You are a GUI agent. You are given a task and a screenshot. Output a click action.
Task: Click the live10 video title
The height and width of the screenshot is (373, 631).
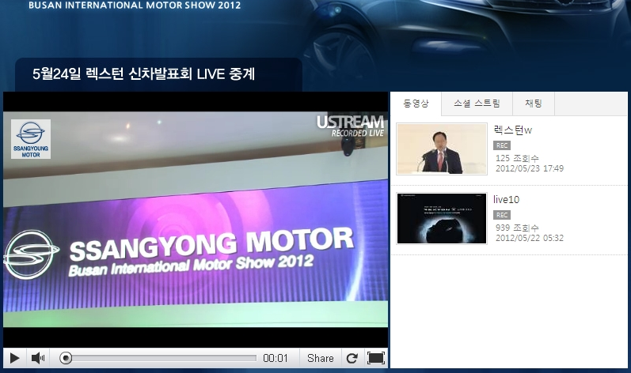coord(506,200)
